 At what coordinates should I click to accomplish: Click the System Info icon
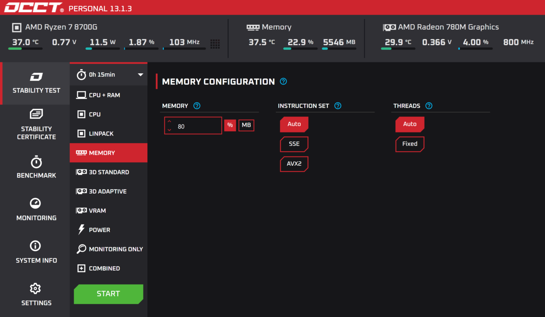coord(35,246)
